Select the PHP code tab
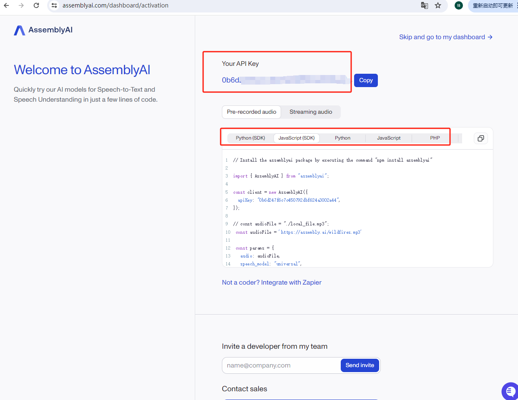This screenshot has width=518, height=400. tap(435, 138)
